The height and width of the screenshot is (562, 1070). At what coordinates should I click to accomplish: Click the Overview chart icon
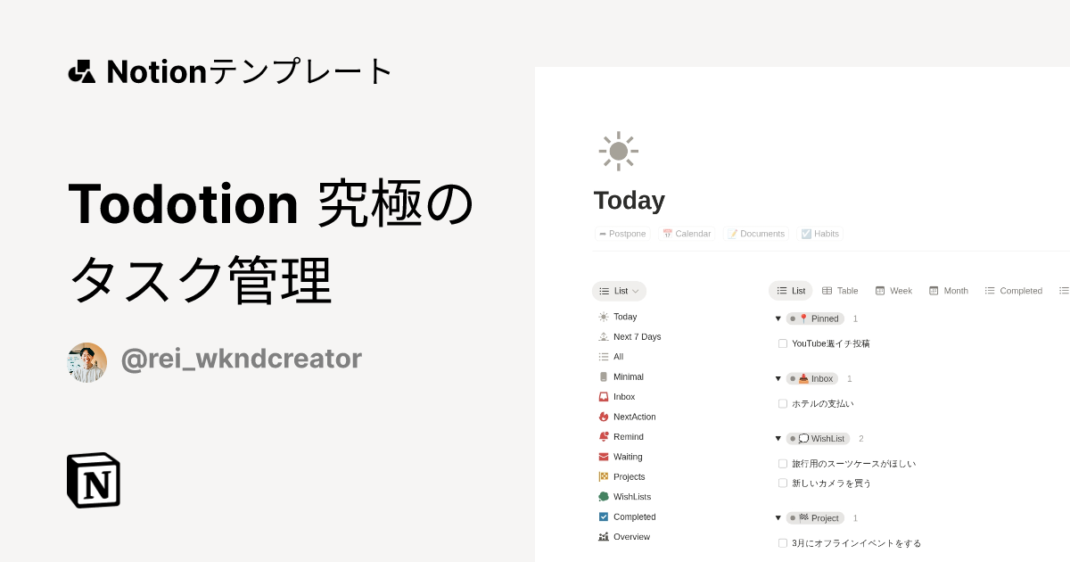click(x=604, y=537)
